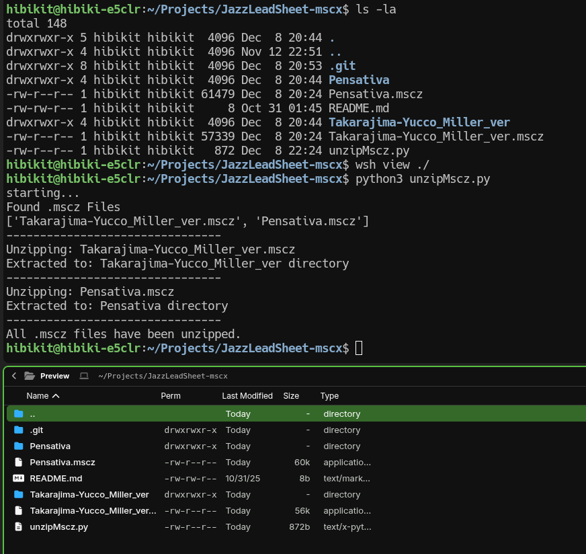
Task: Click folder icon of Takarajima-Yucco_Miller_ver directory
Action: [19, 494]
